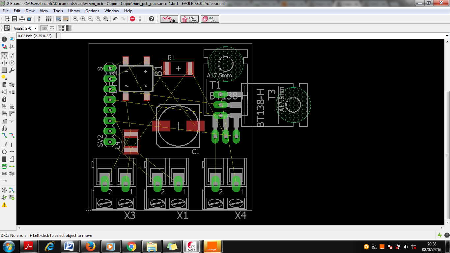Select the Arc drawing tool
Screen dimensions: 450x253
click(x=12, y=152)
